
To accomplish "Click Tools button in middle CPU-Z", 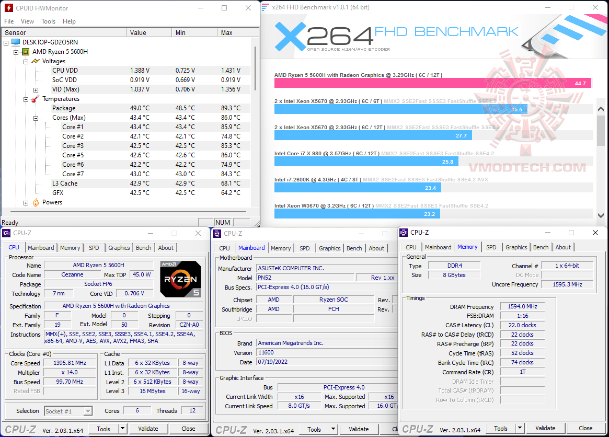I will [314, 429].
